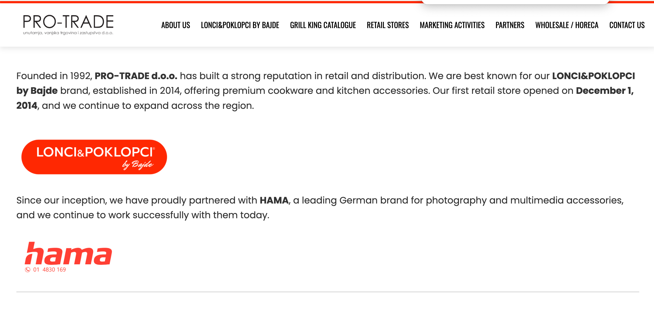Click the PRO-TRADE logo in the header

68,22
